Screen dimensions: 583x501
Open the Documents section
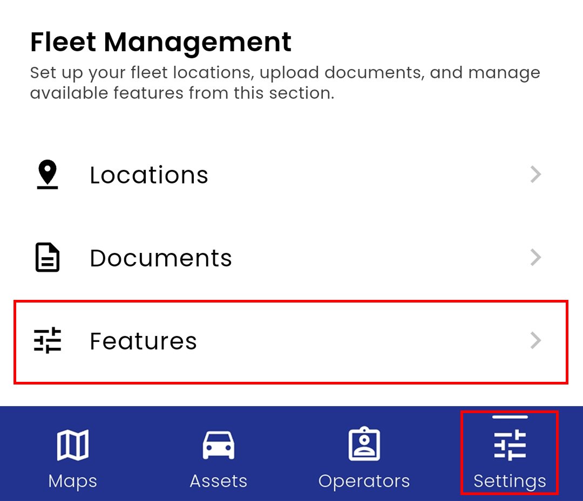(x=161, y=257)
